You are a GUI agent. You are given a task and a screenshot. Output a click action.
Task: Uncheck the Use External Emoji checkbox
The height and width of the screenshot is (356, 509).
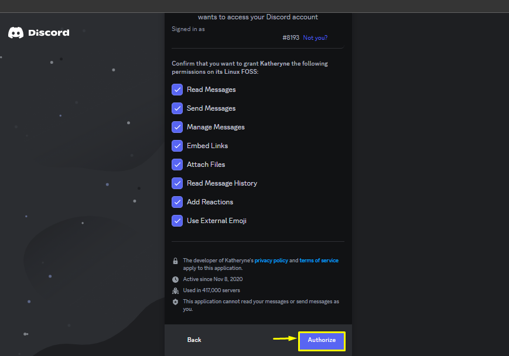click(x=177, y=221)
